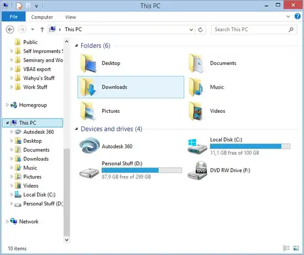Select Music under This PC tree
The image size is (304, 255).
30,168
